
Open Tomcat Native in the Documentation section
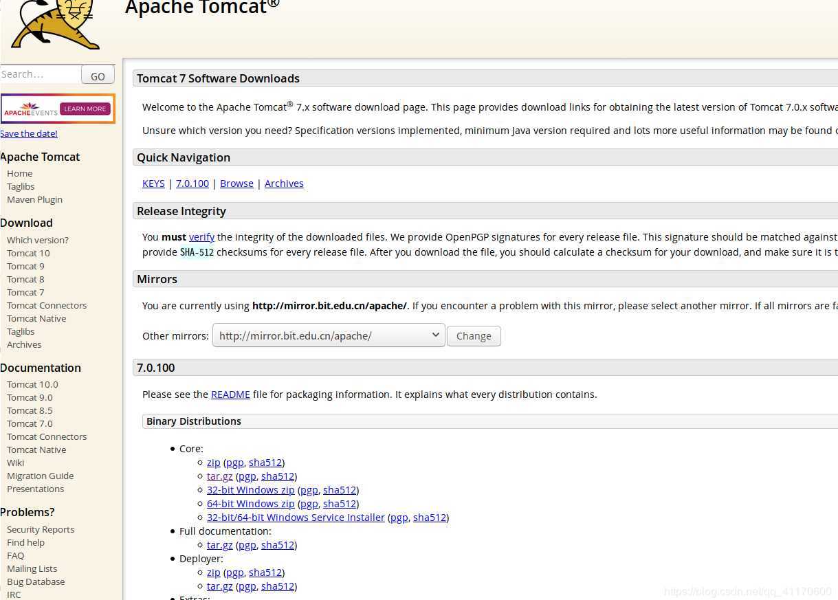coord(36,449)
